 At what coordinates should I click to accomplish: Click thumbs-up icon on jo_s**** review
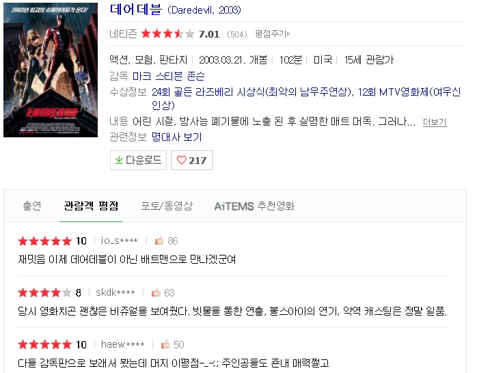tap(159, 240)
